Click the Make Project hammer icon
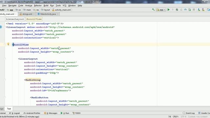The width and height of the screenshot is (210, 118). click(x=153, y=10)
